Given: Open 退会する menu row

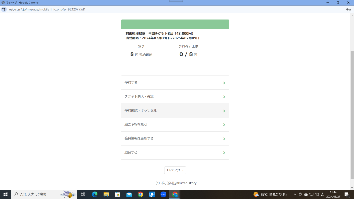Looking at the screenshot, I should 175,152.
